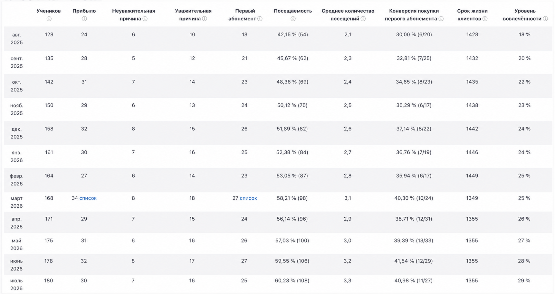This screenshot has width=555, height=294.
Task: Click Срок жизни value 1428
Action: click(x=472, y=34)
